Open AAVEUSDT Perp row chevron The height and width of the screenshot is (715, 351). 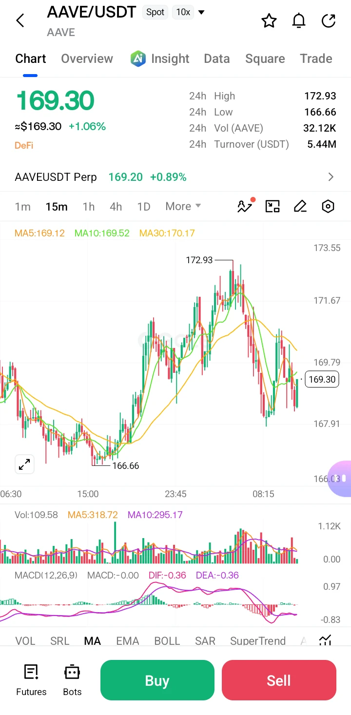pos(331,177)
